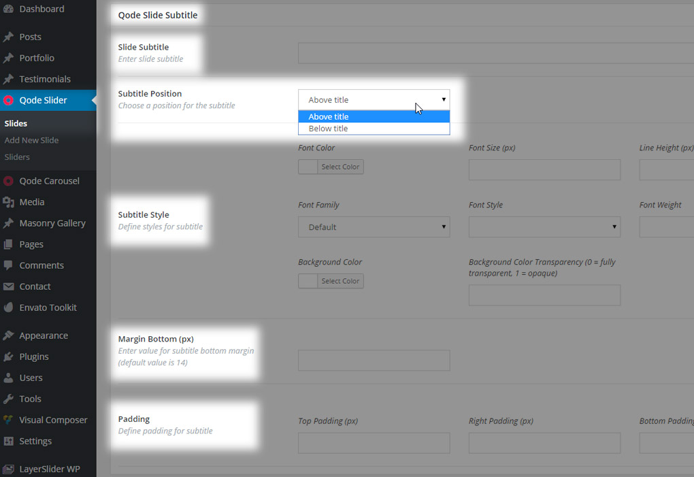Click the Masonry Gallery pin icon
Screen dimensions: 694x477
point(8,223)
